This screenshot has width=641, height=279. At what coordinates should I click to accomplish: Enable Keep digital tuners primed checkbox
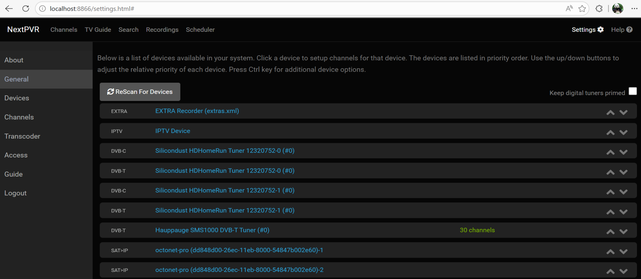tap(633, 91)
